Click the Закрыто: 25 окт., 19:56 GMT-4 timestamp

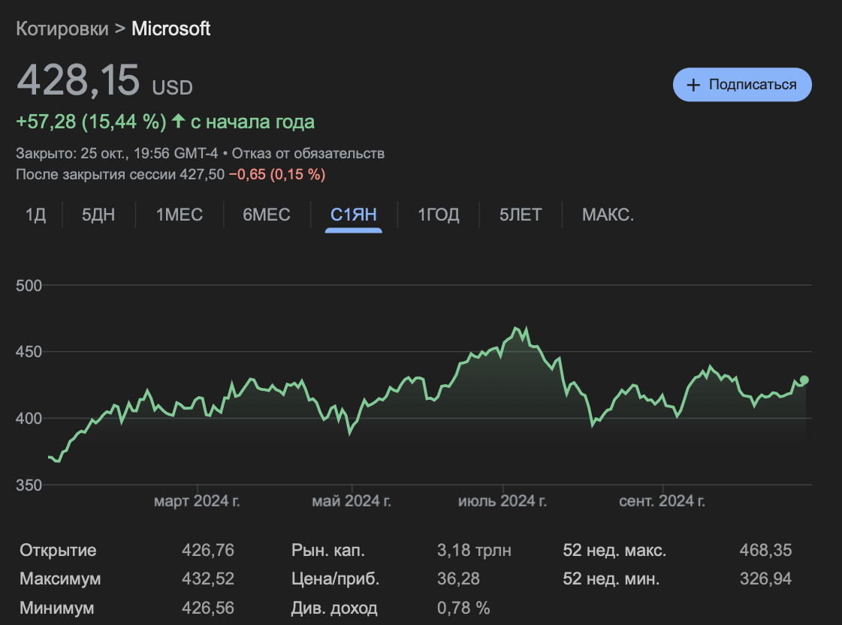(x=116, y=153)
